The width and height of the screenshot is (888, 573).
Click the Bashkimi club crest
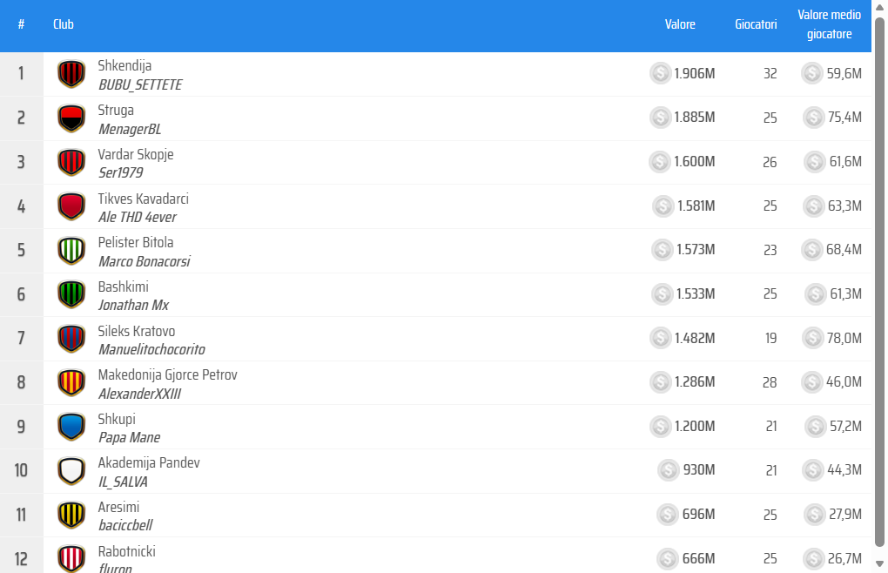point(71,294)
